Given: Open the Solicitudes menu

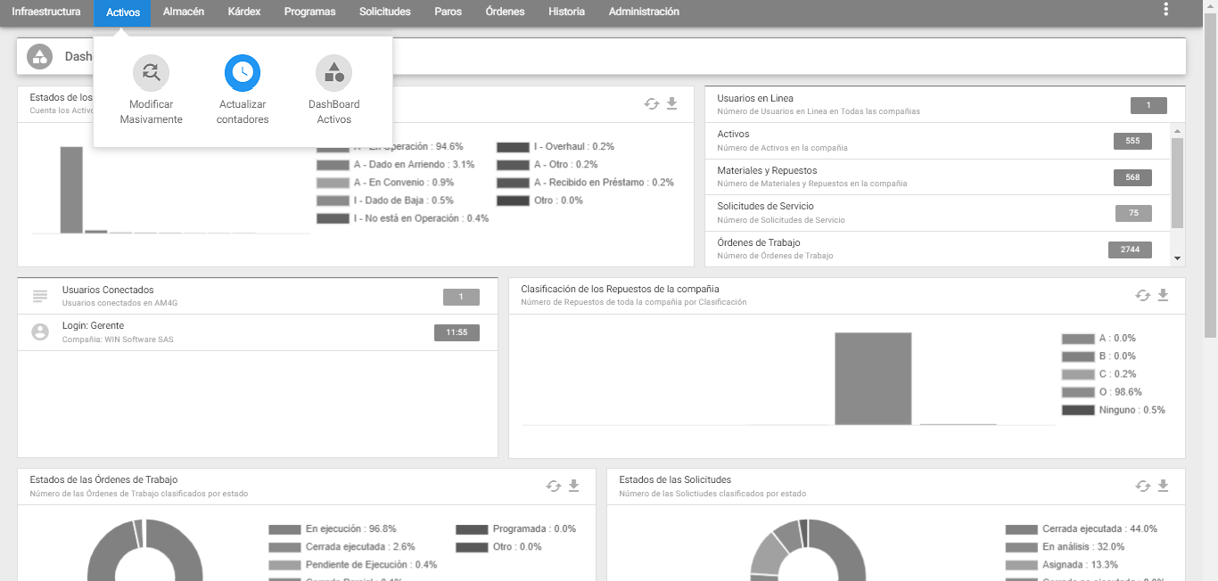Looking at the screenshot, I should click(385, 12).
